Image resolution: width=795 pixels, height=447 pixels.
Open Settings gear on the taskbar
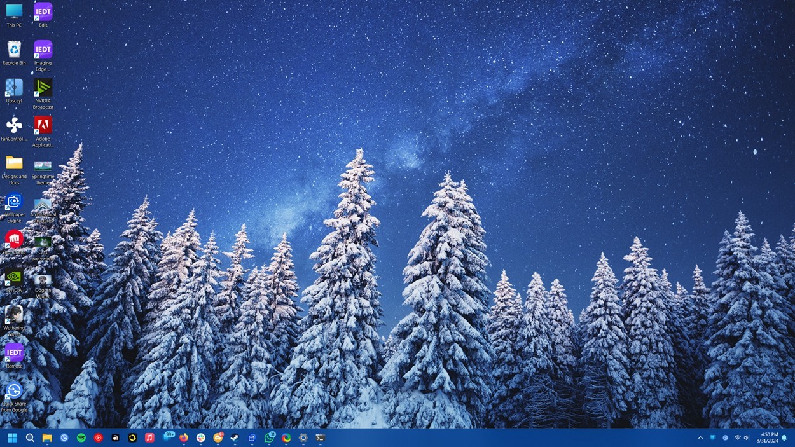pos(303,437)
